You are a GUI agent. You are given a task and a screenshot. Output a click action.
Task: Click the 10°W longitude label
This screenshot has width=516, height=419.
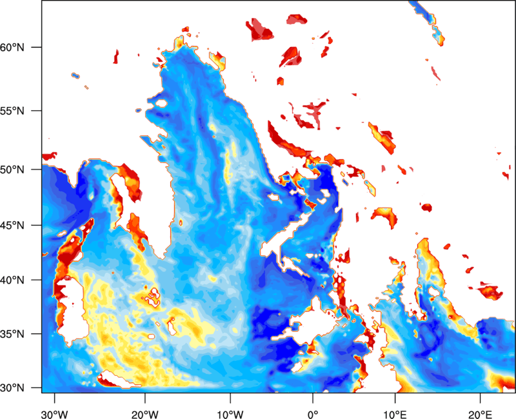pyautogui.click(x=230, y=414)
